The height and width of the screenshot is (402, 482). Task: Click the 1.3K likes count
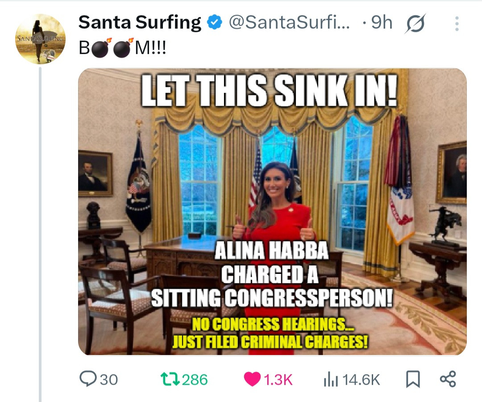(x=278, y=380)
